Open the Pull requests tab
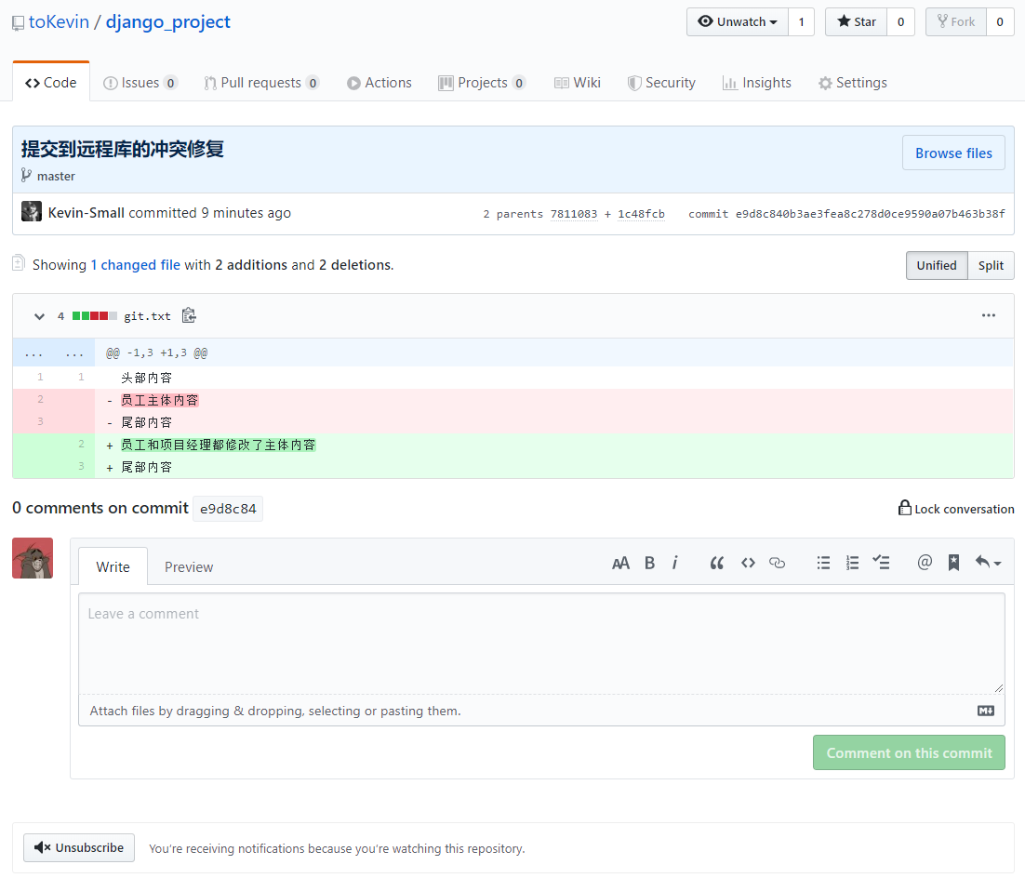Screen dimensions: 1025x878 pyautogui.click(x=260, y=83)
